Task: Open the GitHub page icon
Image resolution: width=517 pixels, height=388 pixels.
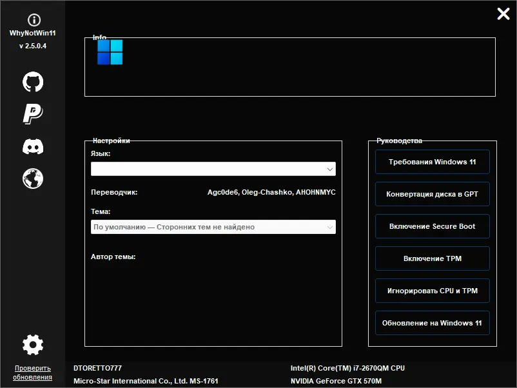Action: click(x=33, y=82)
